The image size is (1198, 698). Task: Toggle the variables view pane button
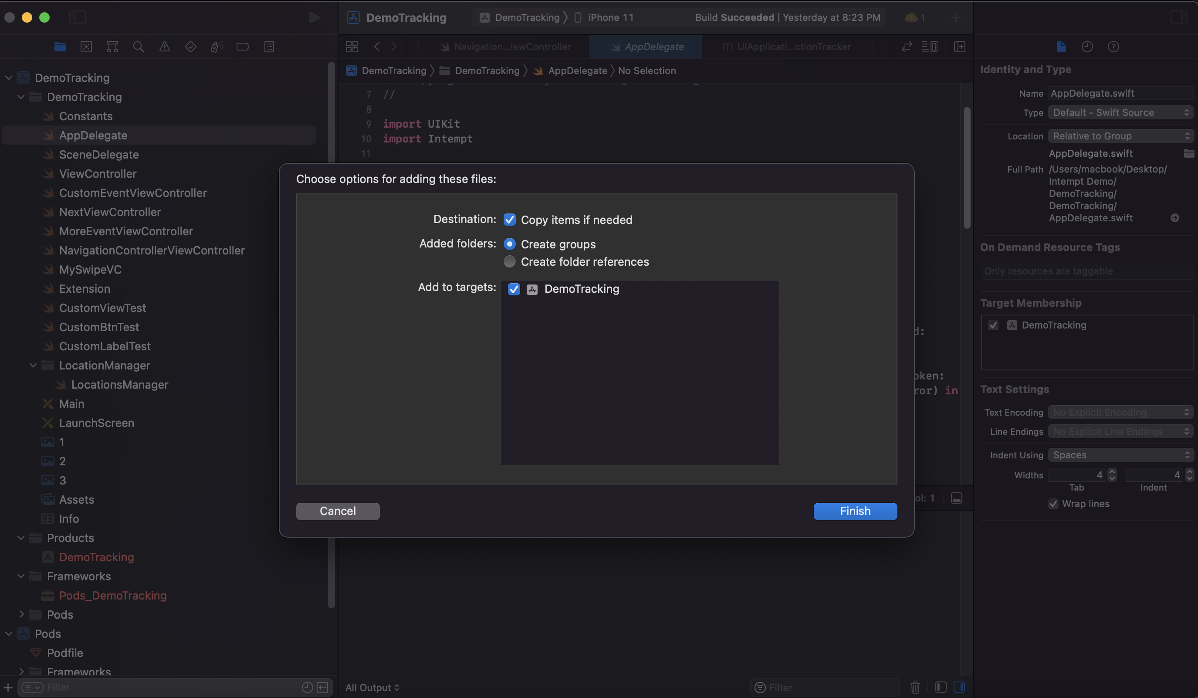941,687
